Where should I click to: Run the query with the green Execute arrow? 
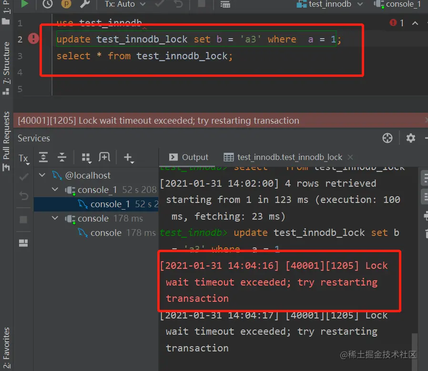pyautogui.click(x=24, y=4)
